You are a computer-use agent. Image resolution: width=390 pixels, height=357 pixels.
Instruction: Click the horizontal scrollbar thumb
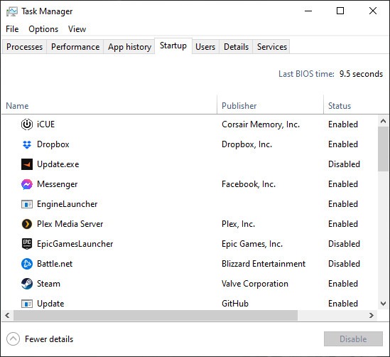pos(156,316)
